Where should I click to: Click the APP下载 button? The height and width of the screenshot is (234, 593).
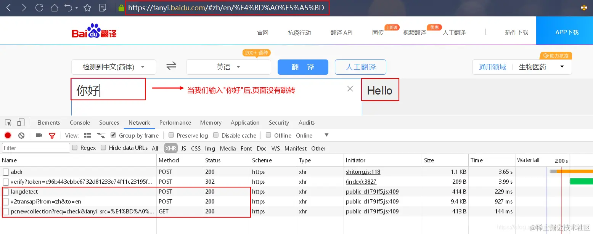point(564,31)
